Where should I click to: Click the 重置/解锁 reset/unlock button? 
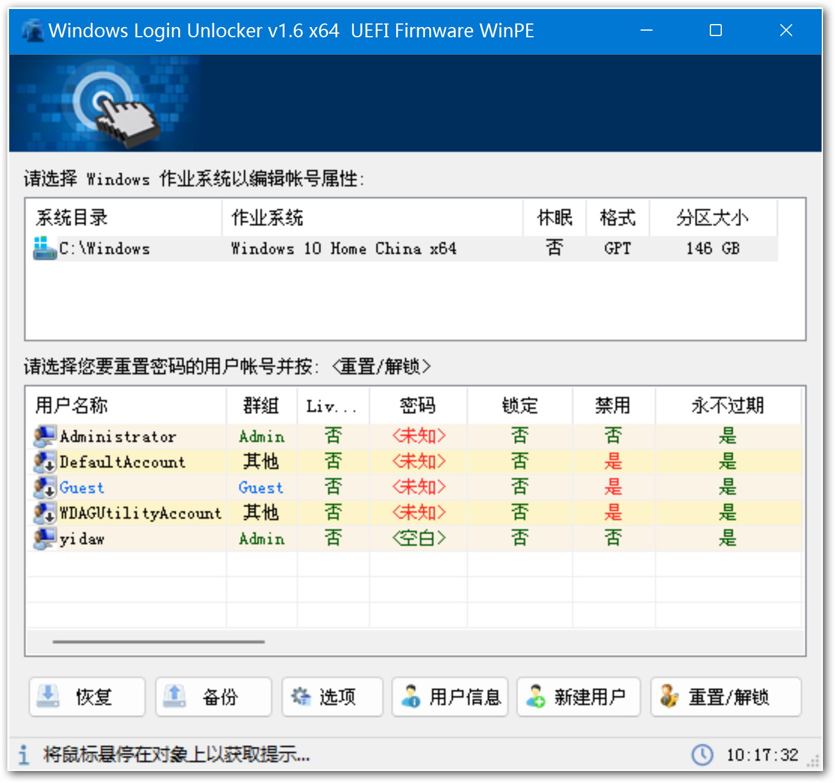click(x=726, y=697)
